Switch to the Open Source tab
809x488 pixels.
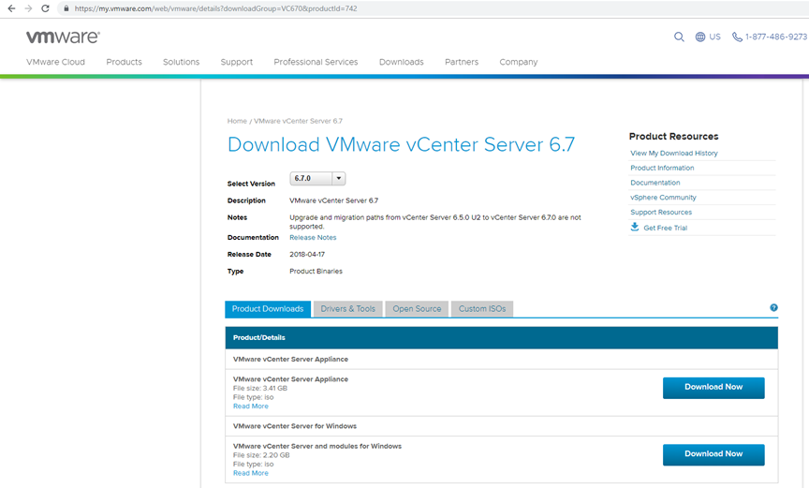pos(417,309)
